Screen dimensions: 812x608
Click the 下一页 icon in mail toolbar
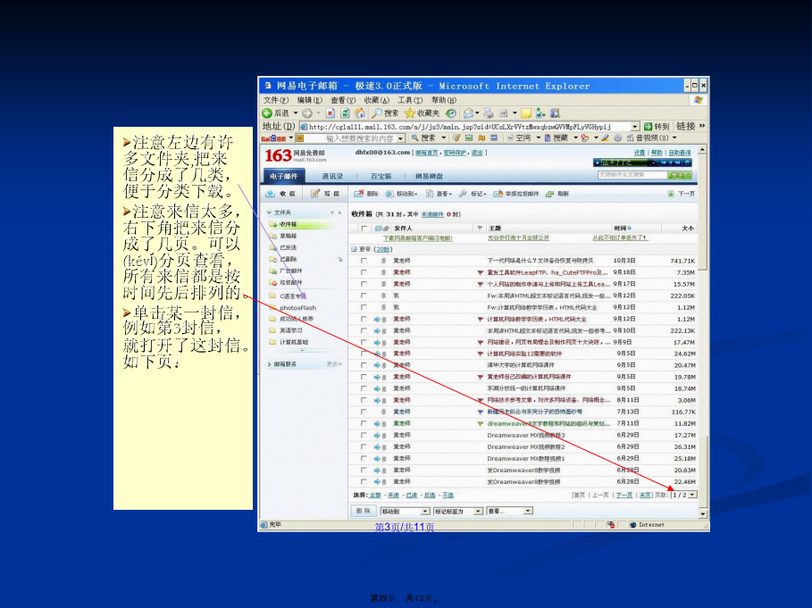click(x=671, y=194)
